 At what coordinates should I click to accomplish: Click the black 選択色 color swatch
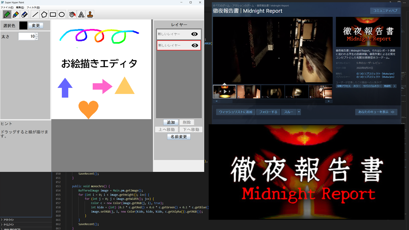[x=23, y=26]
